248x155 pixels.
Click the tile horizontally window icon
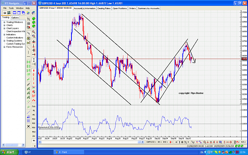(x=15, y=13)
